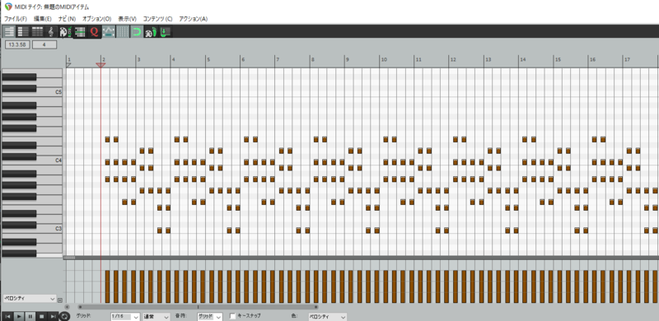Toggle the green snap magnet icon
659x321 pixels.
click(136, 31)
